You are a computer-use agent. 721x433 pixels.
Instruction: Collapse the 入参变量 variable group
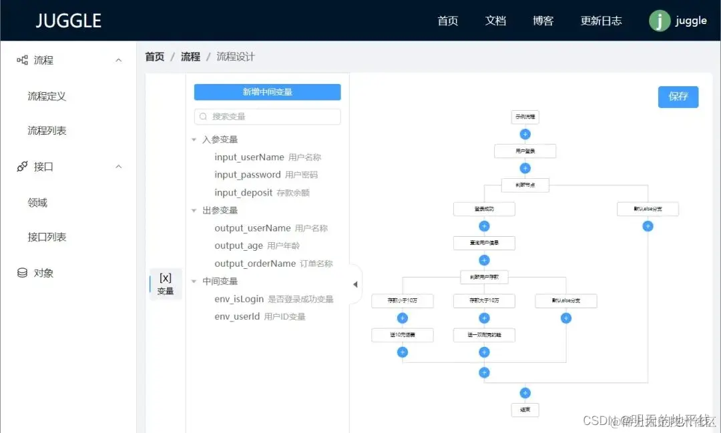[194, 139]
